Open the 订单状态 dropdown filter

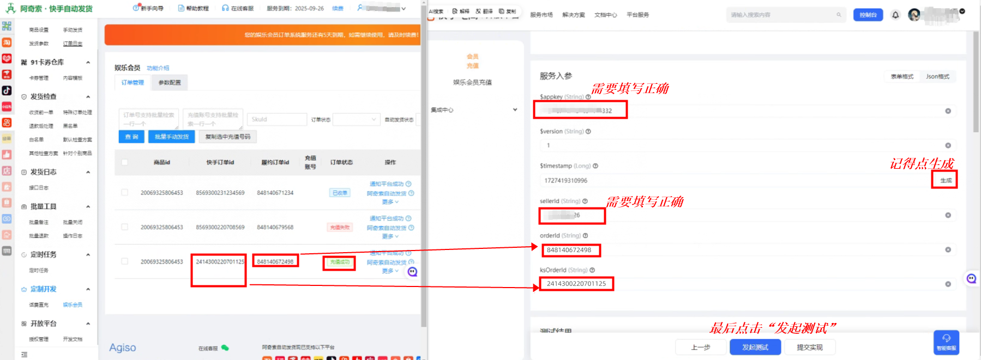point(356,119)
